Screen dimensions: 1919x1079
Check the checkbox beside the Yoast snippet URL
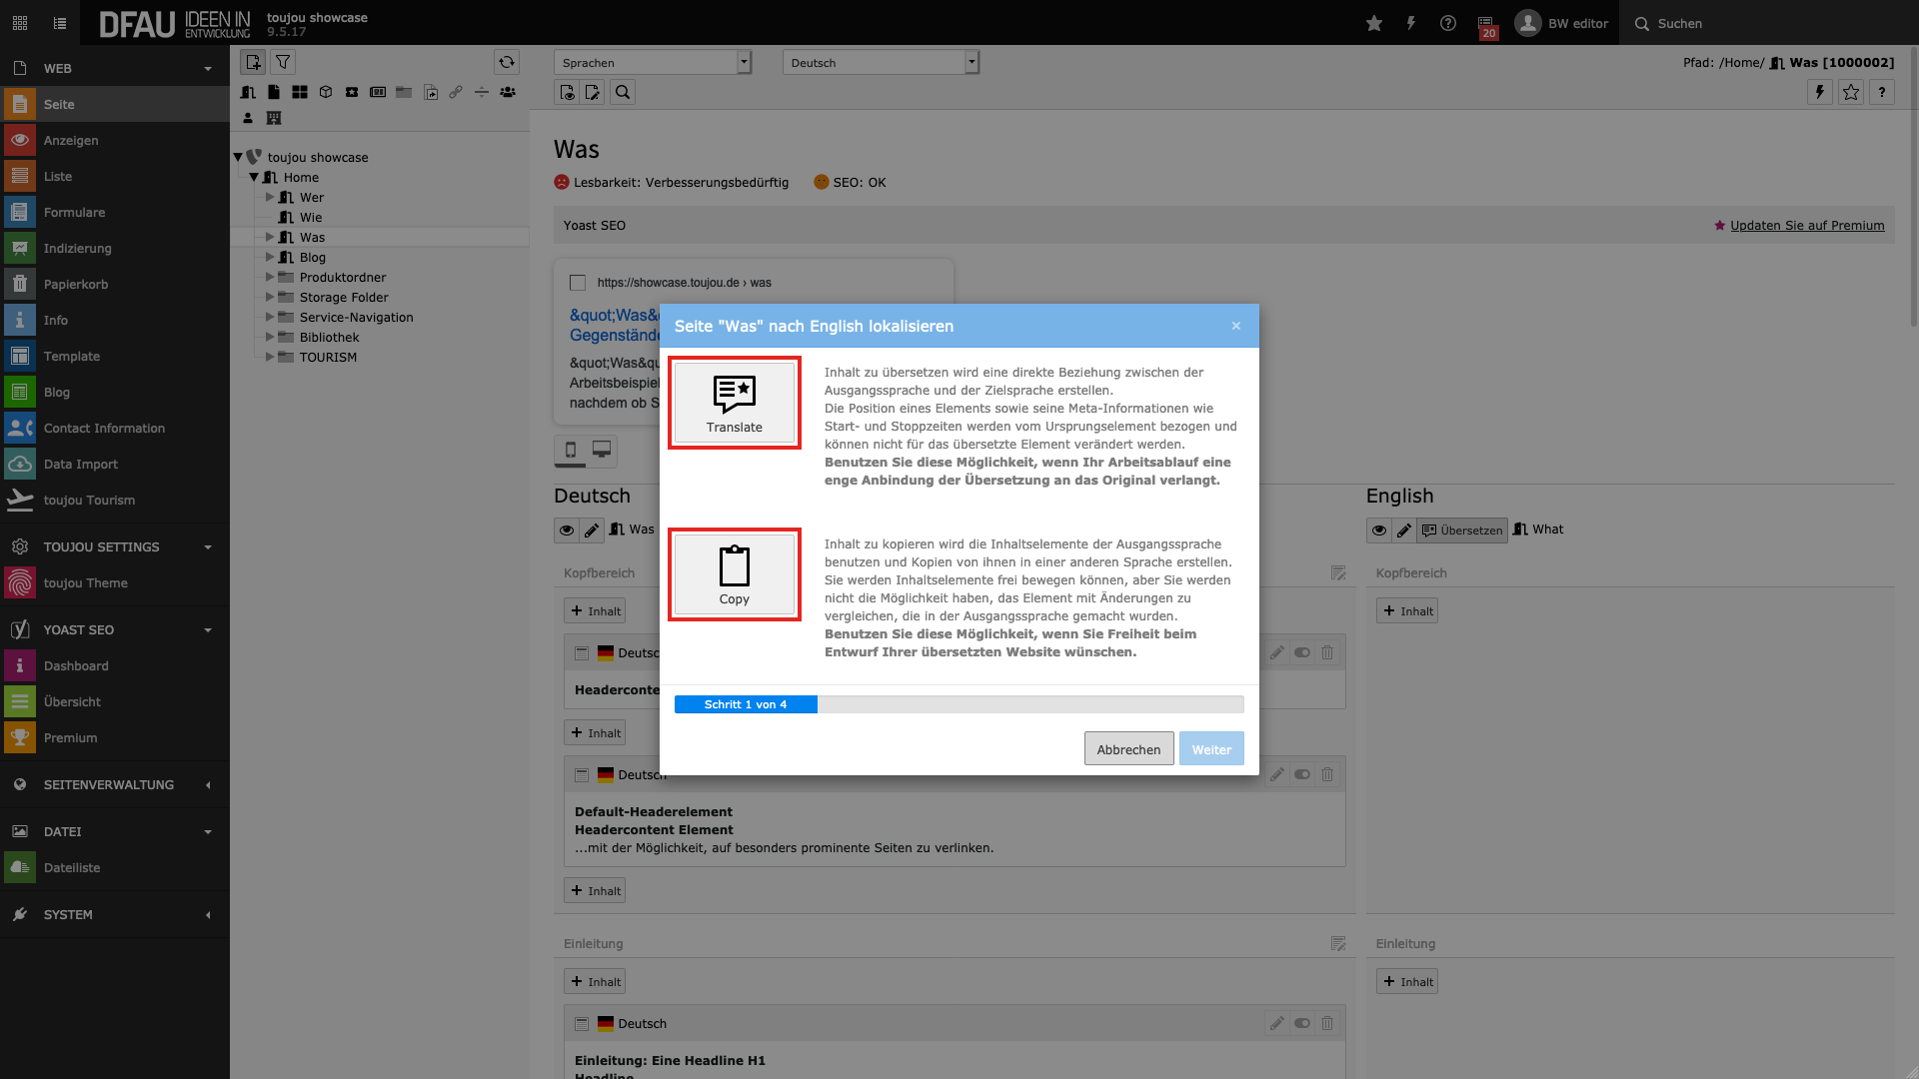(578, 283)
